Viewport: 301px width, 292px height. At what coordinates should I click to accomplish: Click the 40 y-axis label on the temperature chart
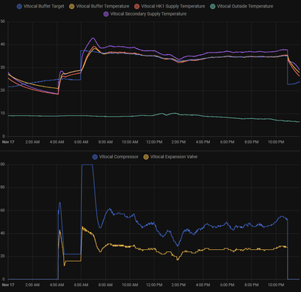click(x=3, y=44)
